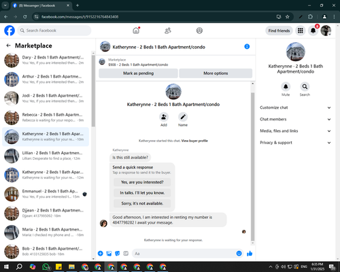
Task: Bookmark this page with the star icon
Action: click(288, 17)
